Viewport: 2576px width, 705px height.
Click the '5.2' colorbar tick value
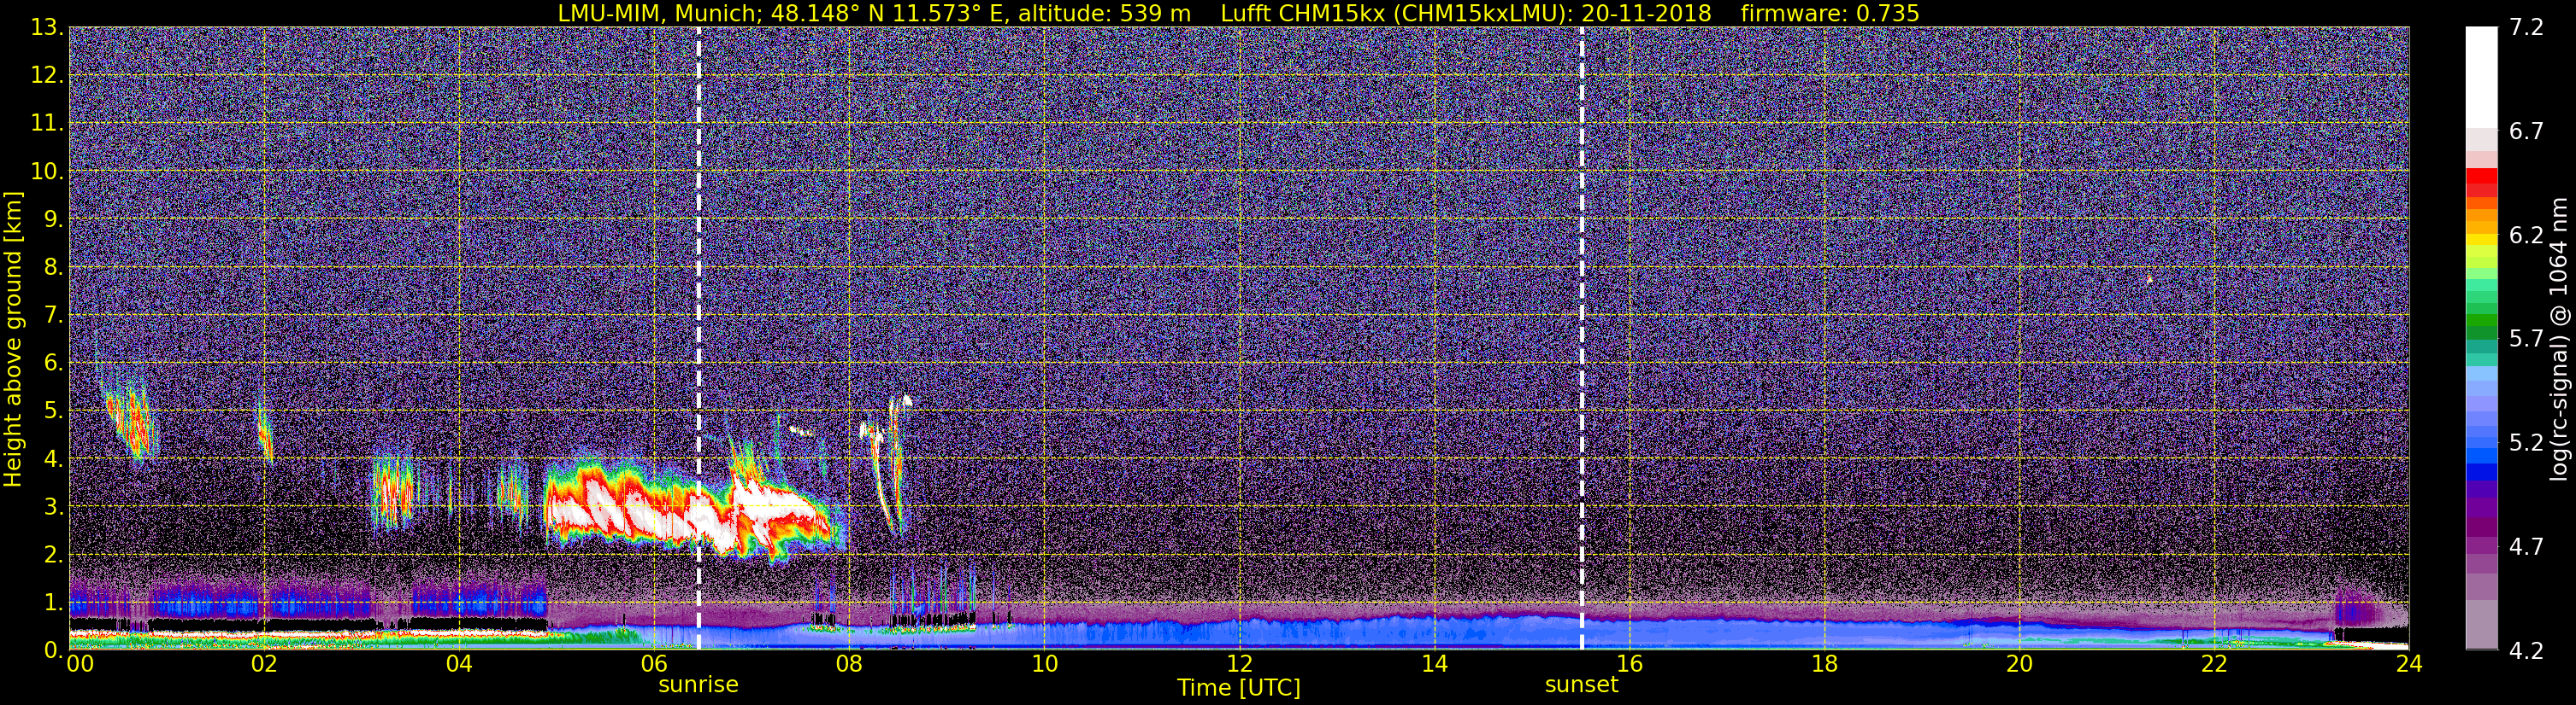(x=2526, y=443)
